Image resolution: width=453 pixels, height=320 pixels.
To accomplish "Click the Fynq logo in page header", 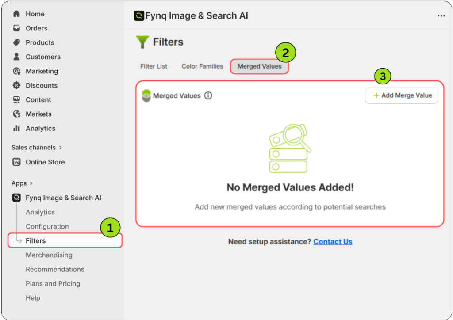I will point(139,15).
